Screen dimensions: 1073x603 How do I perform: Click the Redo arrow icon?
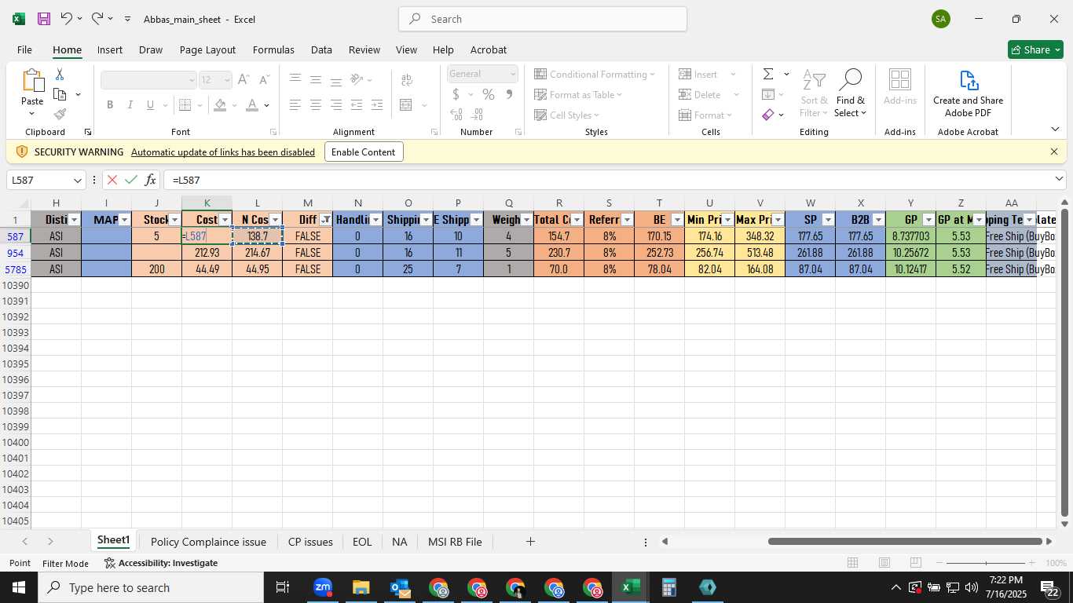(x=97, y=18)
